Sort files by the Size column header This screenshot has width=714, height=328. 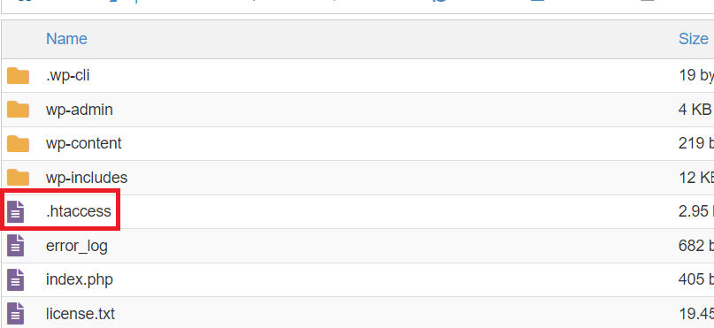pos(693,39)
